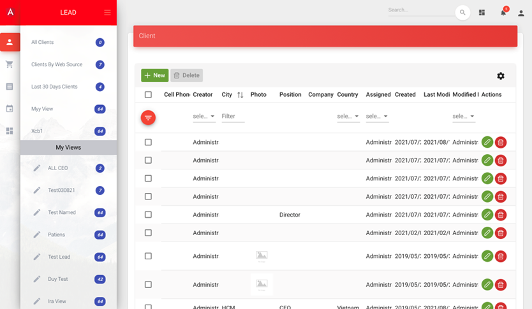Image resolution: width=532 pixels, height=309 pixels.
Task: Click the City filter input field
Action: pos(233,117)
